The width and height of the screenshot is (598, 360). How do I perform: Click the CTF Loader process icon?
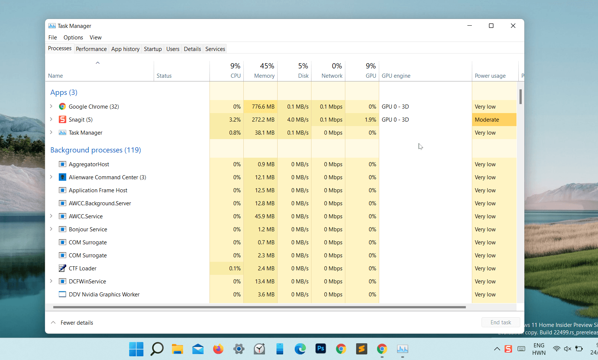[x=63, y=269]
